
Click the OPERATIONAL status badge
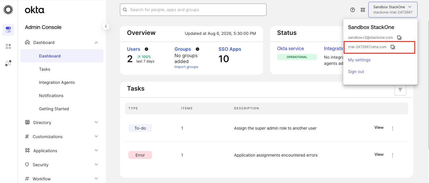coord(297,57)
